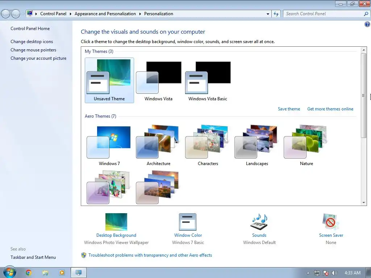Choose the Characters Aero theme
The height and width of the screenshot is (278, 371).
point(208,146)
